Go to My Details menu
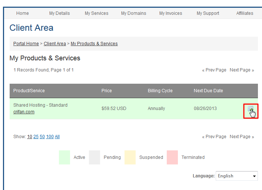This screenshot has height=190, width=262. 59,13
